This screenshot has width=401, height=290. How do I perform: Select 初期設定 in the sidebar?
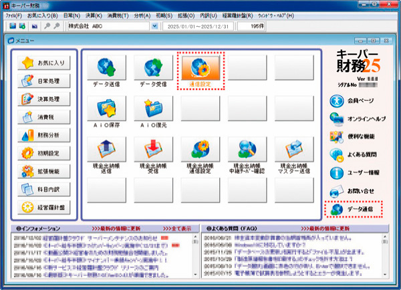coord(43,154)
